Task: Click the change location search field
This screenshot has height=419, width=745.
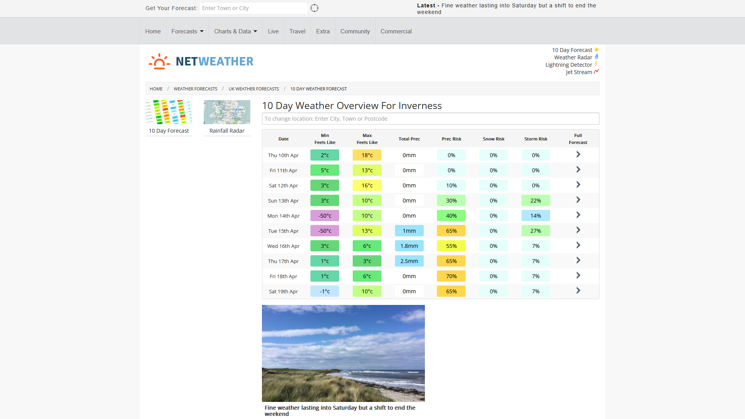Action: pyautogui.click(x=430, y=119)
